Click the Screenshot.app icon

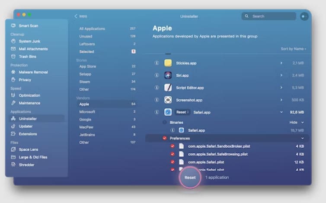pyautogui.click(x=168, y=100)
